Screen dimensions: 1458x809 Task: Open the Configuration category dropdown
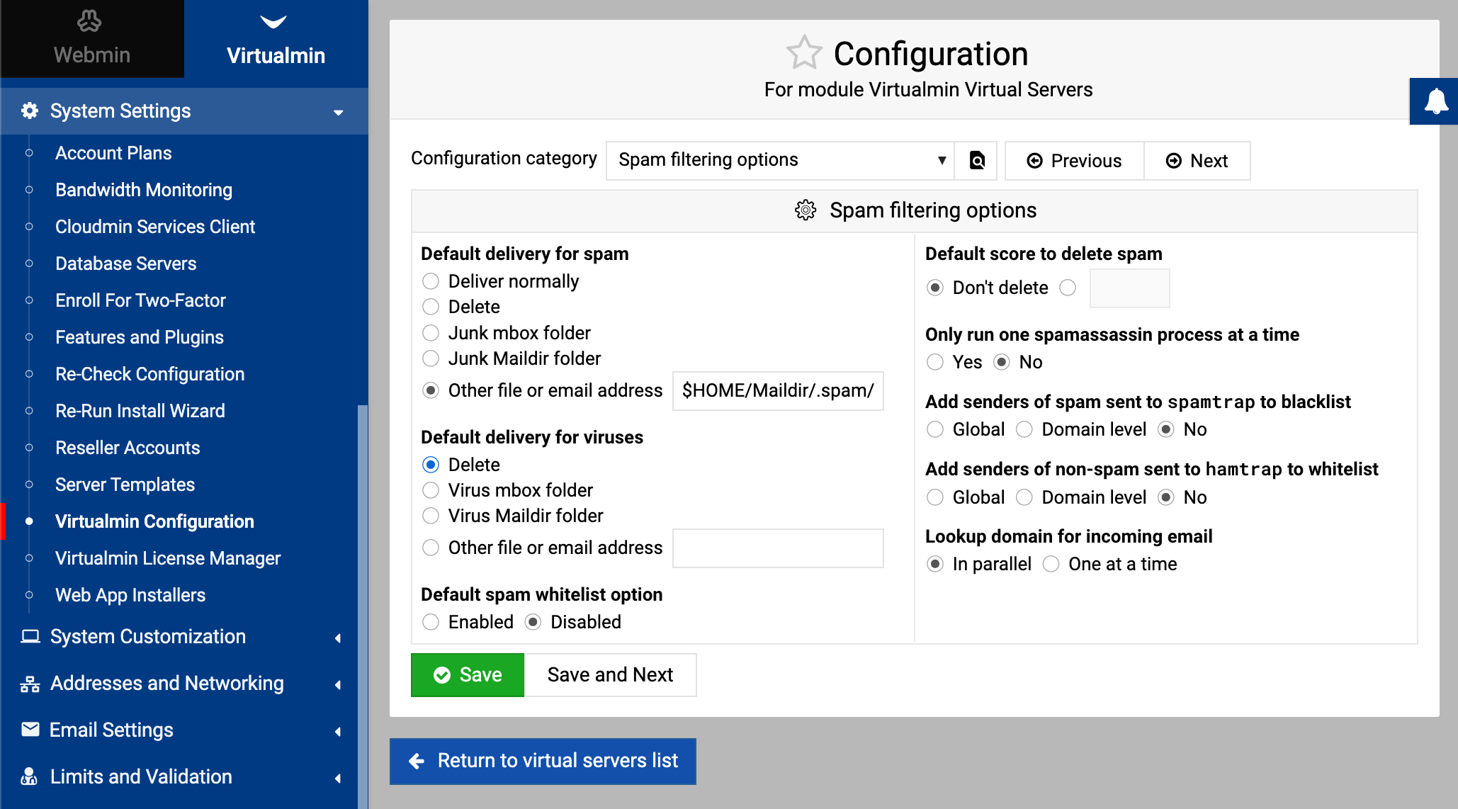[x=779, y=161]
